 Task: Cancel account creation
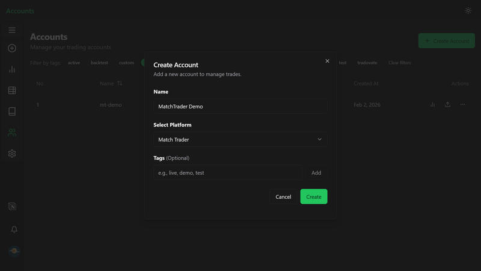283,197
